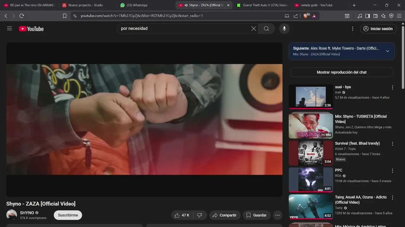The image size is (405, 227).
Task: Open ROA channel under PPC
Action: coord(338,176)
